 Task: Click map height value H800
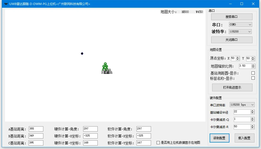click(x=185, y=12)
